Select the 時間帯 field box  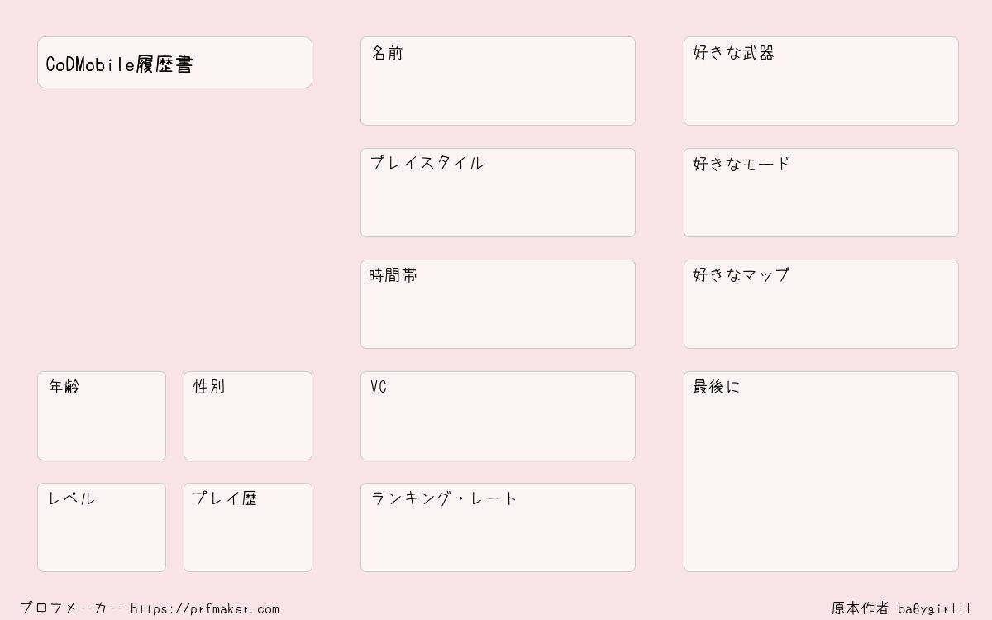(x=498, y=304)
